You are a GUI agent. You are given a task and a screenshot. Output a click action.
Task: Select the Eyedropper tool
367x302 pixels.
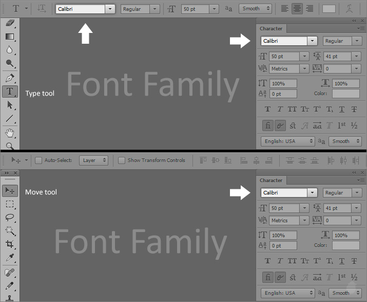click(x=10, y=258)
